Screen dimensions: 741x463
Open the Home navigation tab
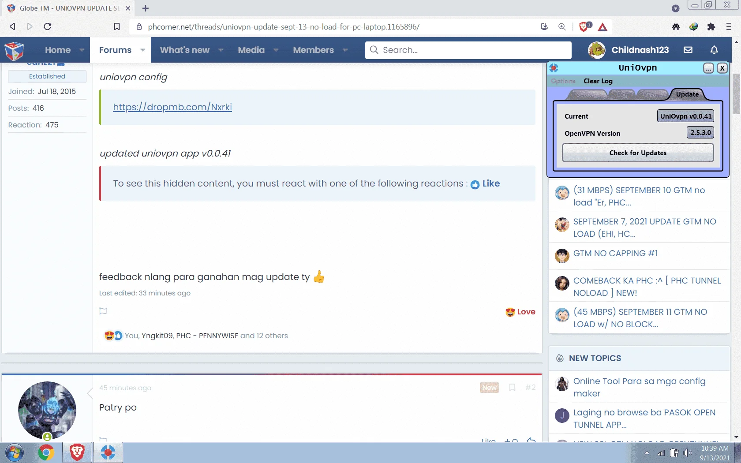[58, 50]
